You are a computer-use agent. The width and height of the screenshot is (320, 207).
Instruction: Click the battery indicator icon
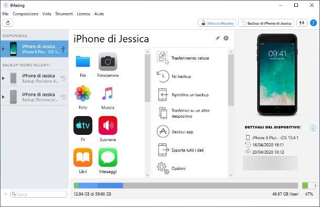coord(309,186)
